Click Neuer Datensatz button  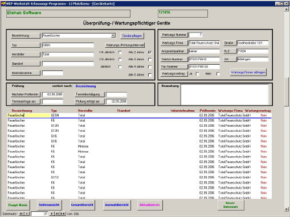pos(230,205)
